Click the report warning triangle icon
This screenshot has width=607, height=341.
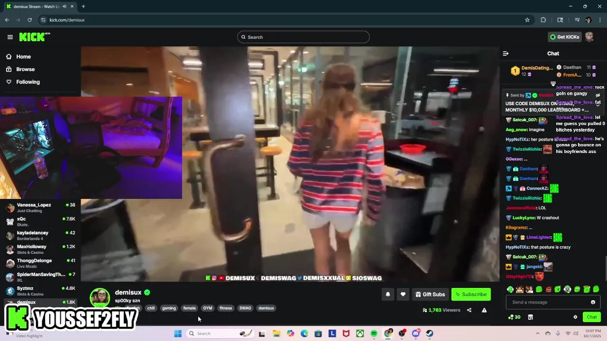[x=484, y=310]
